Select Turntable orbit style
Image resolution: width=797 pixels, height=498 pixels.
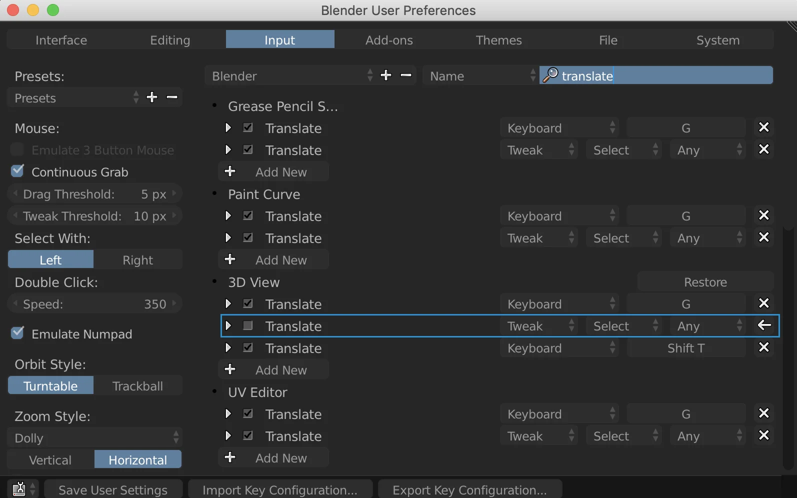click(50, 385)
